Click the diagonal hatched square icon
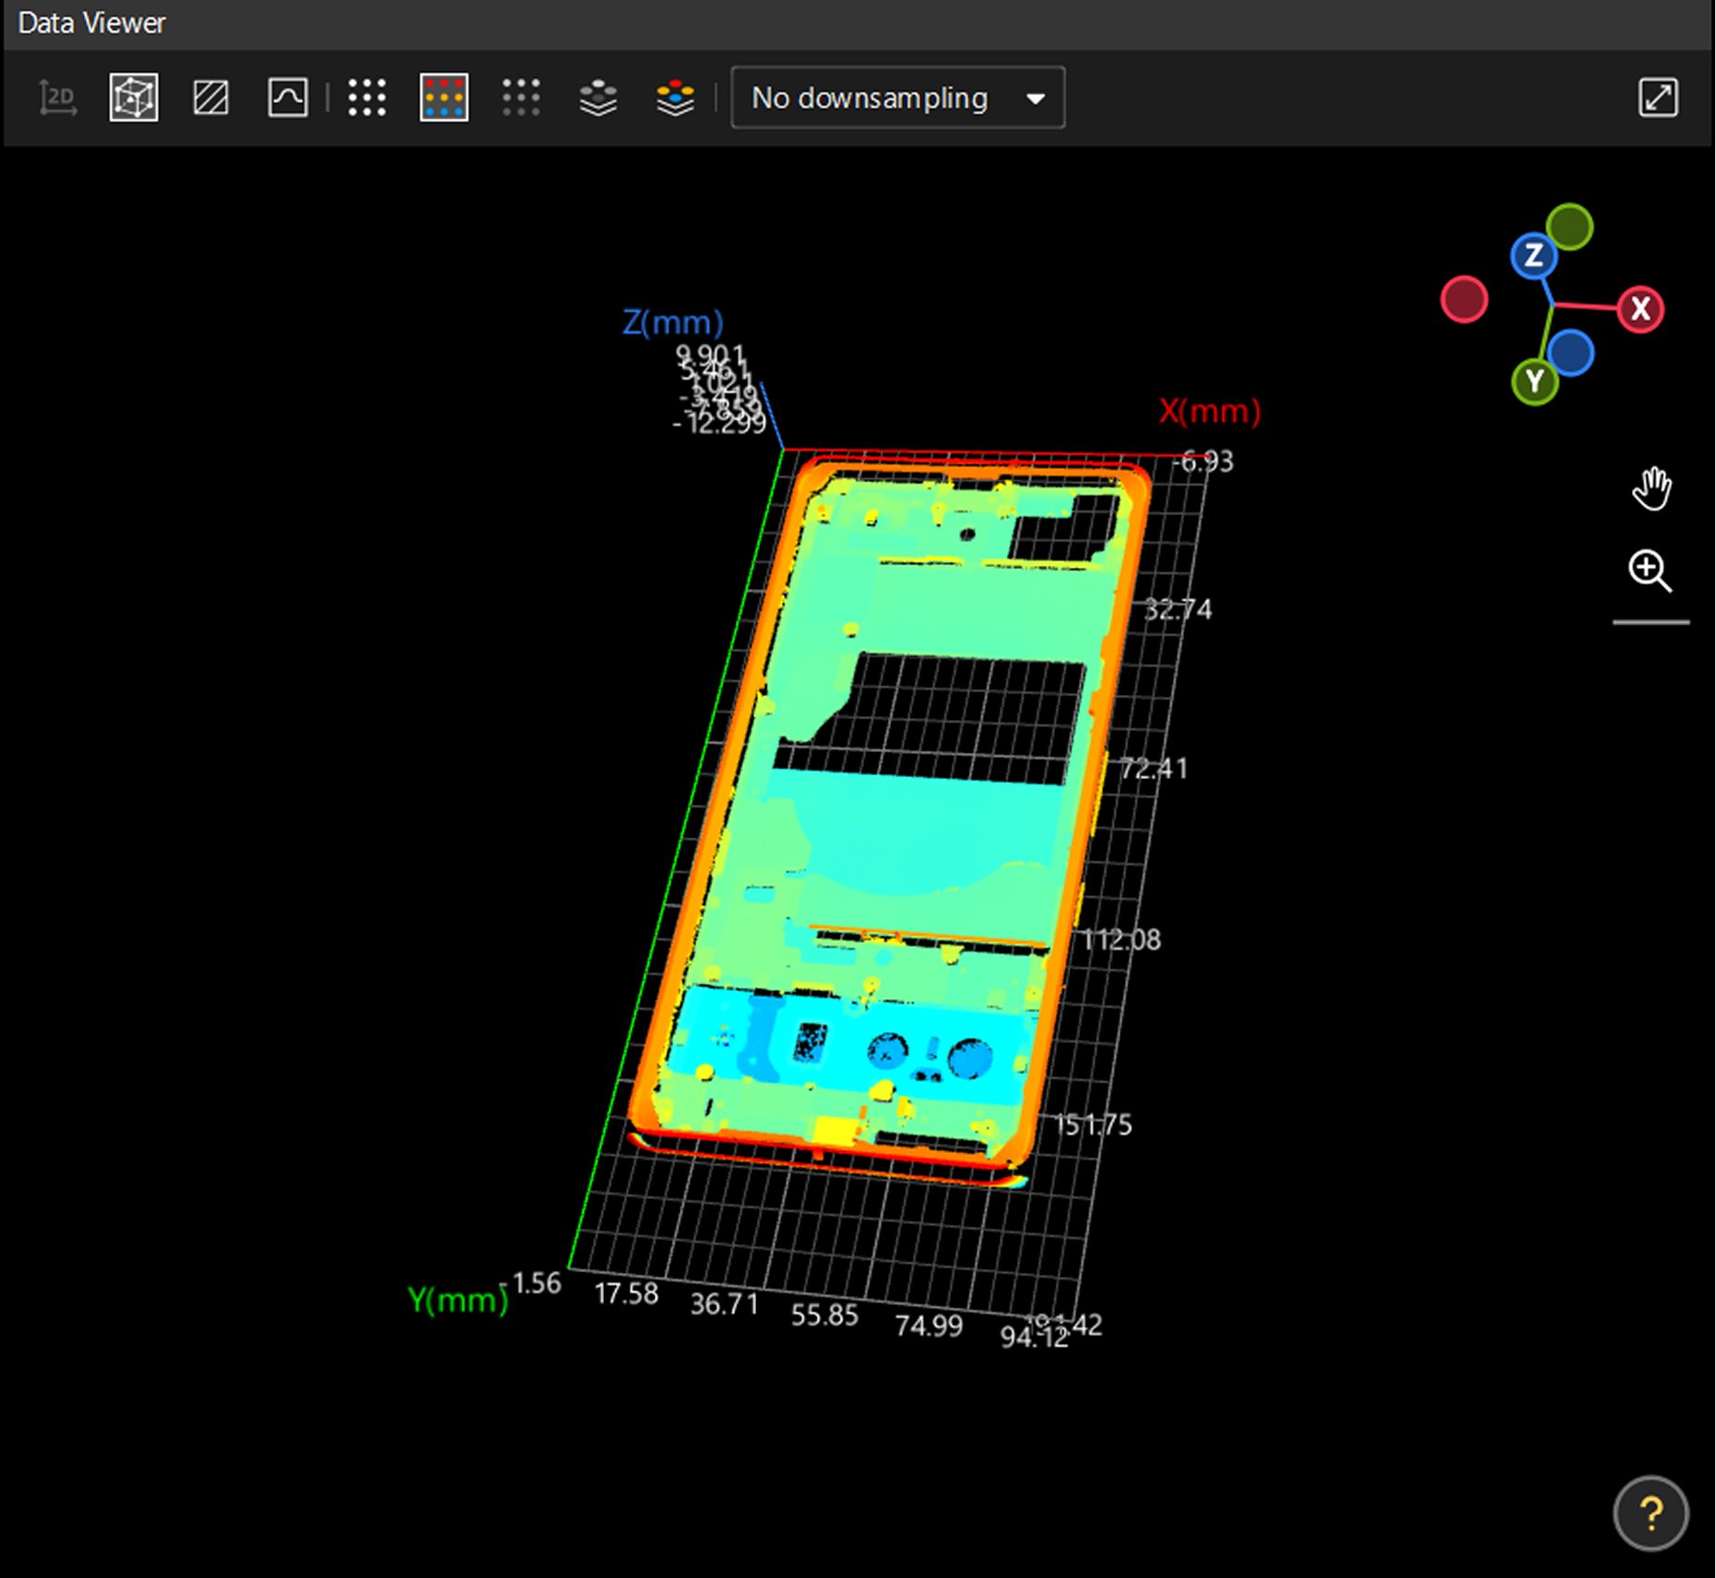 click(211, 98)
